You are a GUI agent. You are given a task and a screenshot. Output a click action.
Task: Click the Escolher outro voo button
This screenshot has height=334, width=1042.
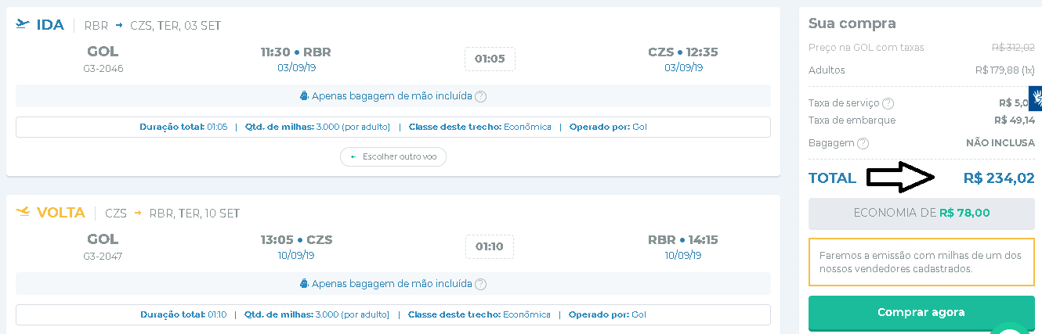click(393, 156)
